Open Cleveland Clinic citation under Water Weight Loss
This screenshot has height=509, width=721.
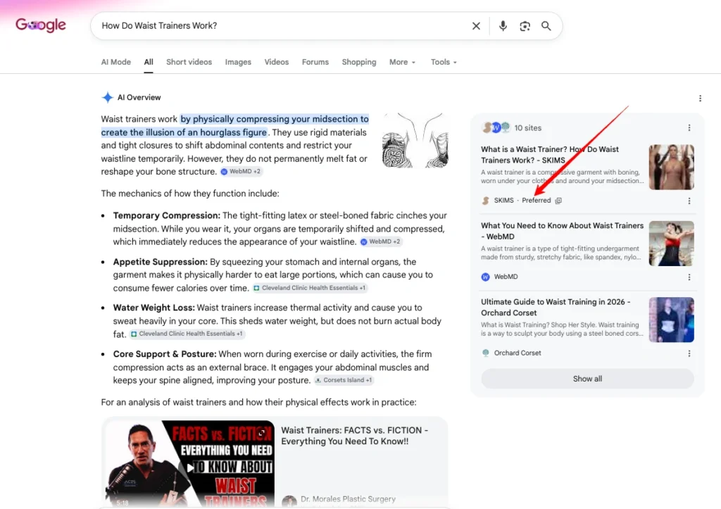187,334
